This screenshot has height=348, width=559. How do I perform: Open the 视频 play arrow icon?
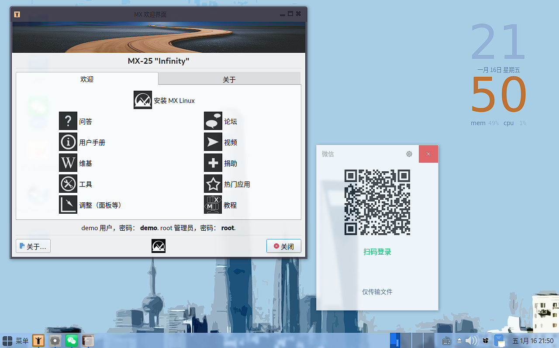click(213, 142)
